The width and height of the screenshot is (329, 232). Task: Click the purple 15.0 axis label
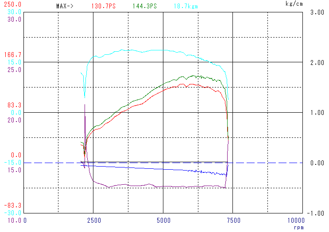14,170
